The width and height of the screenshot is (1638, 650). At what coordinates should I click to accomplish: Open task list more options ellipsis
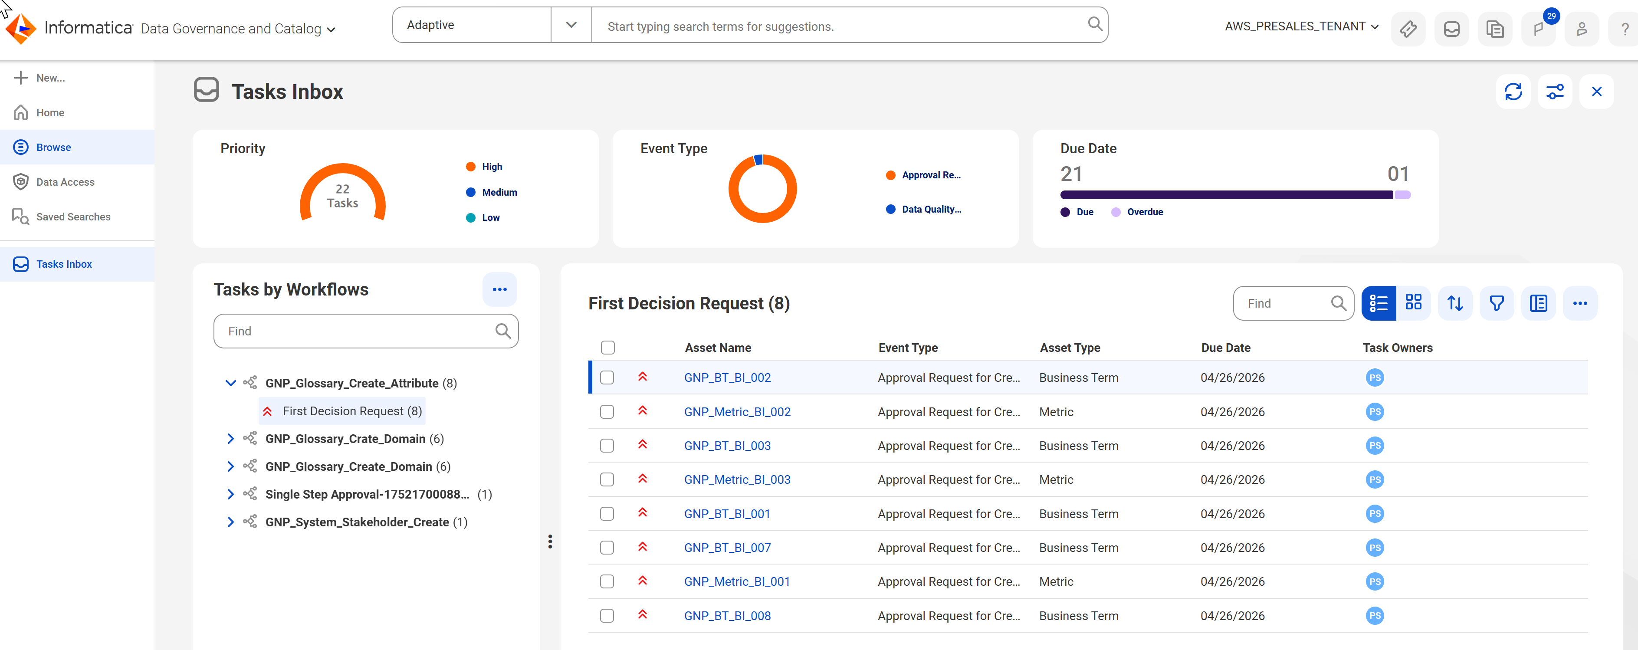click(1580, 303)
